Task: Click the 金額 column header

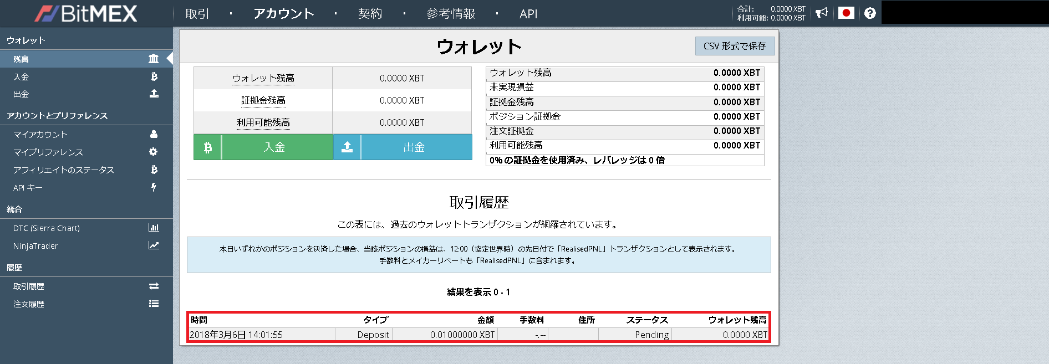Action: (x=486, y=320)
